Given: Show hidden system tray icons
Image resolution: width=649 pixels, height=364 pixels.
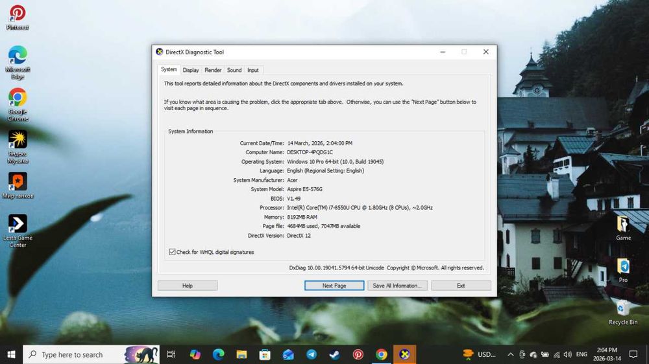Looking at the screenshot, I should [x=510, y=354].
